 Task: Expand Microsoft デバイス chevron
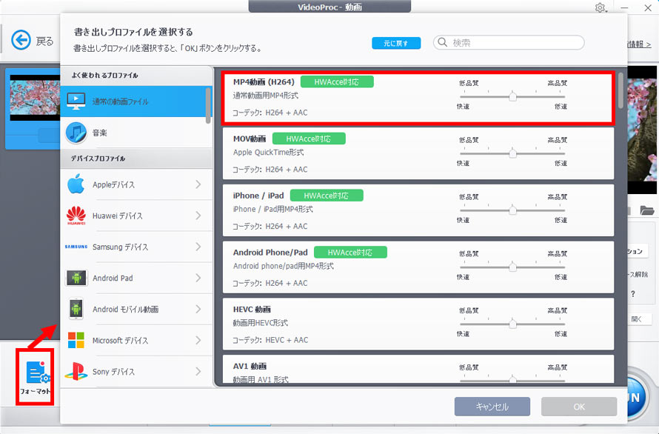198,340
